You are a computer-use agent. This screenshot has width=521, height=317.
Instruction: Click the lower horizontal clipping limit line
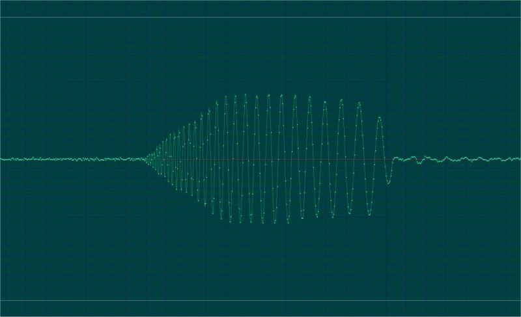pyautogui.click(x=260, y=301)
